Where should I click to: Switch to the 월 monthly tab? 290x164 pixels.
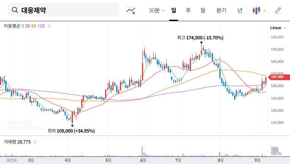pyautogui.click(x=203, y=10)
